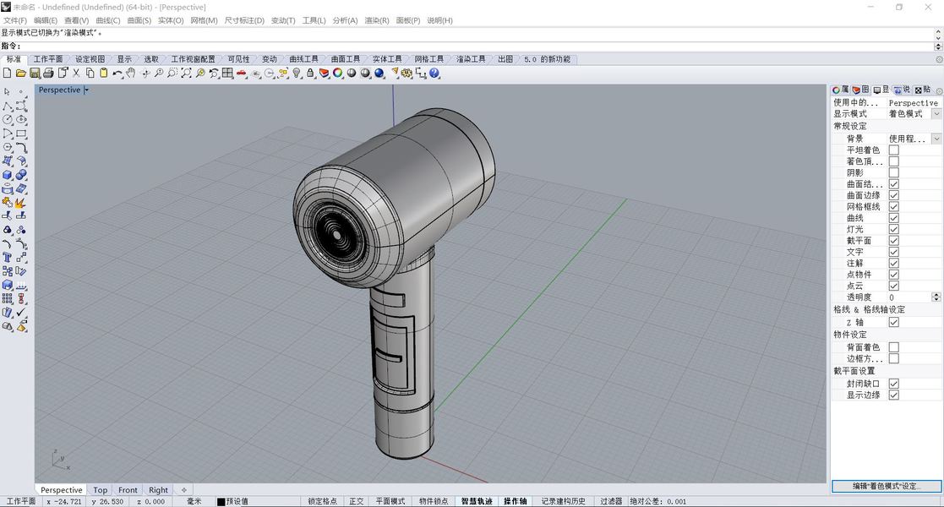Click the red car icon in toolbar
This screenshot has width=944, height=507.
[242, 73]
